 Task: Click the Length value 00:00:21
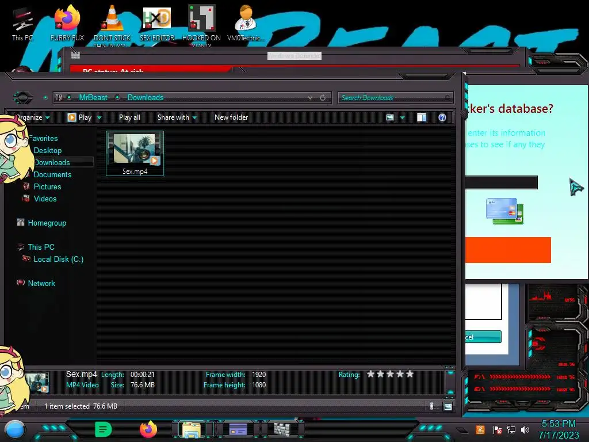coord(143,374)
